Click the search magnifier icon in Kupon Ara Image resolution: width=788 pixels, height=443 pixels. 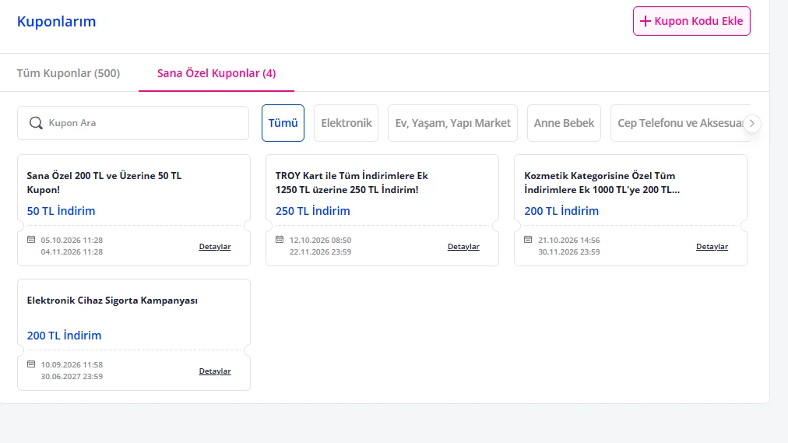(36, 123)
